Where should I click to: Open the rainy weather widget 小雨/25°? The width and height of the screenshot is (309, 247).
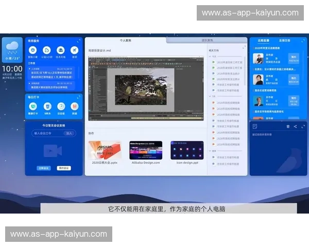click(x=12, y=50)
